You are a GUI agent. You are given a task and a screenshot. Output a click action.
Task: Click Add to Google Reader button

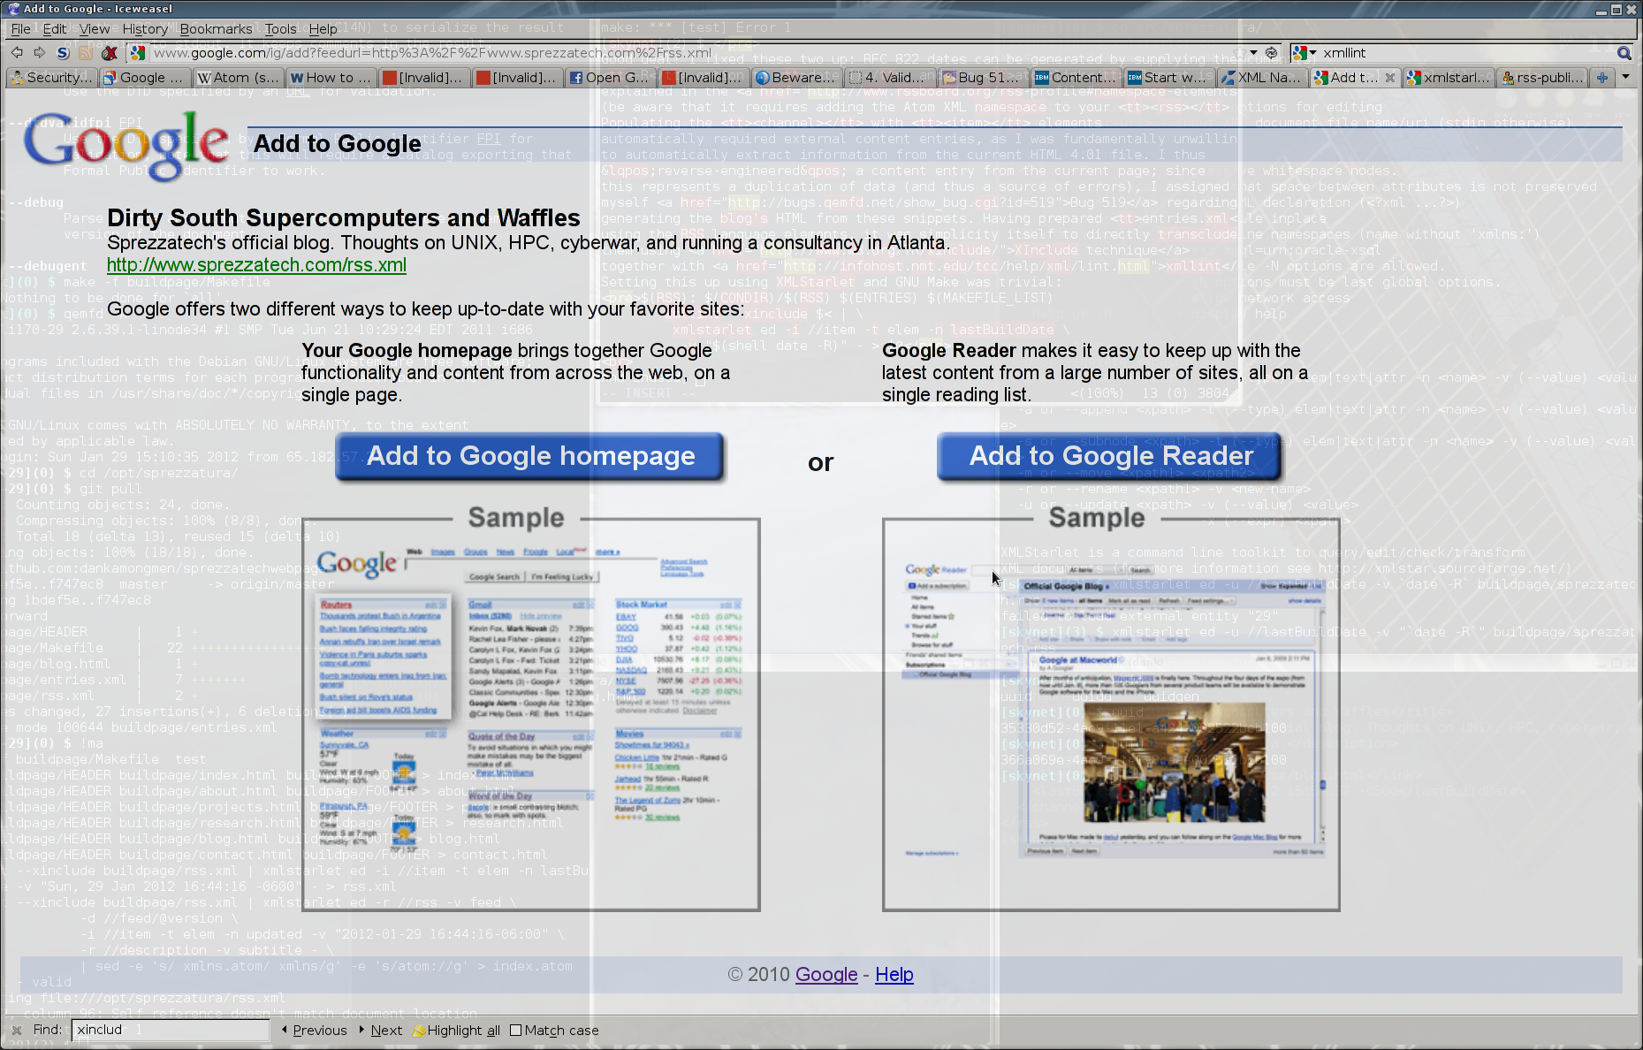point(1110,457)
